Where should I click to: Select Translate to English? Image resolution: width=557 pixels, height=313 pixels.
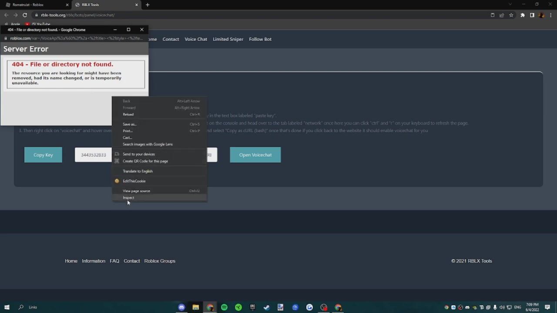point(159,171)
